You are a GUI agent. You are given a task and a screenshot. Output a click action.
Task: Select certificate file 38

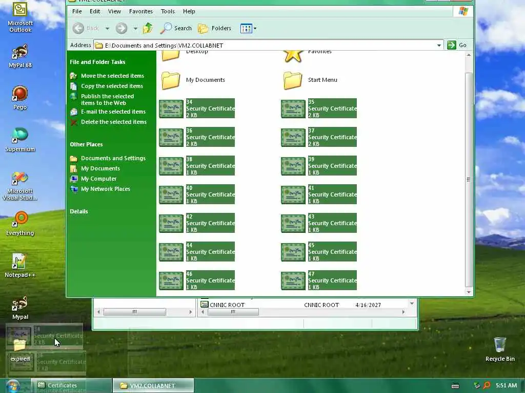[x=197, y=166]
